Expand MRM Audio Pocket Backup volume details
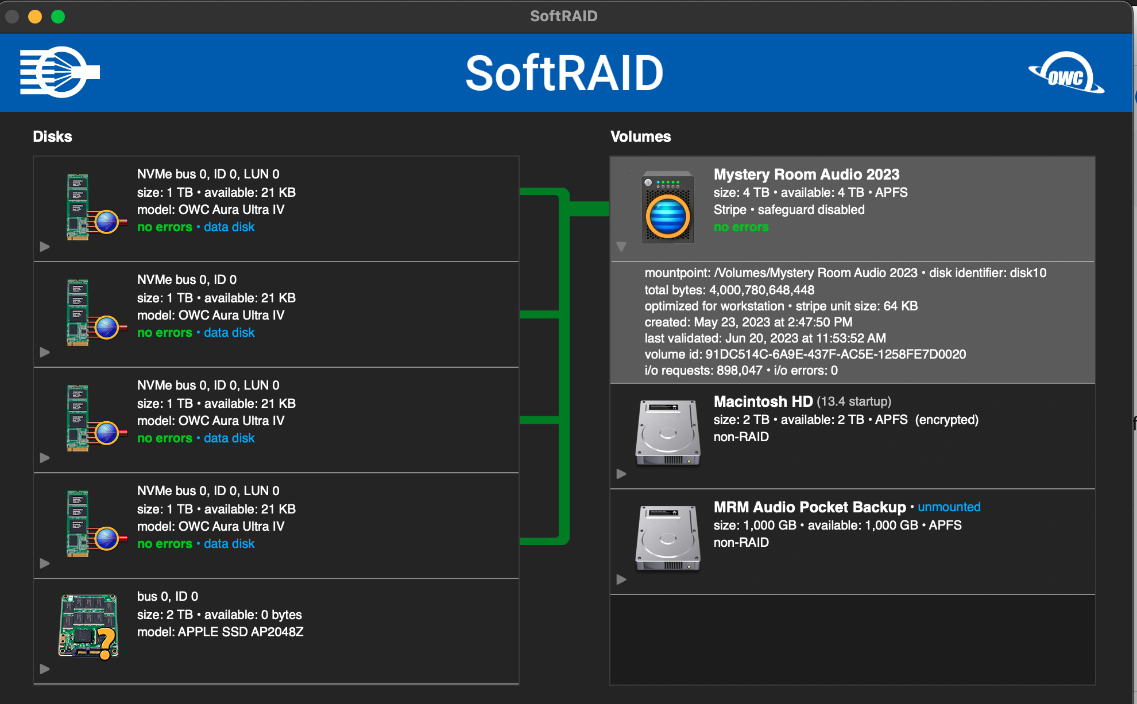The height and width of the screenshot is (704, 1137). (621, 579)
